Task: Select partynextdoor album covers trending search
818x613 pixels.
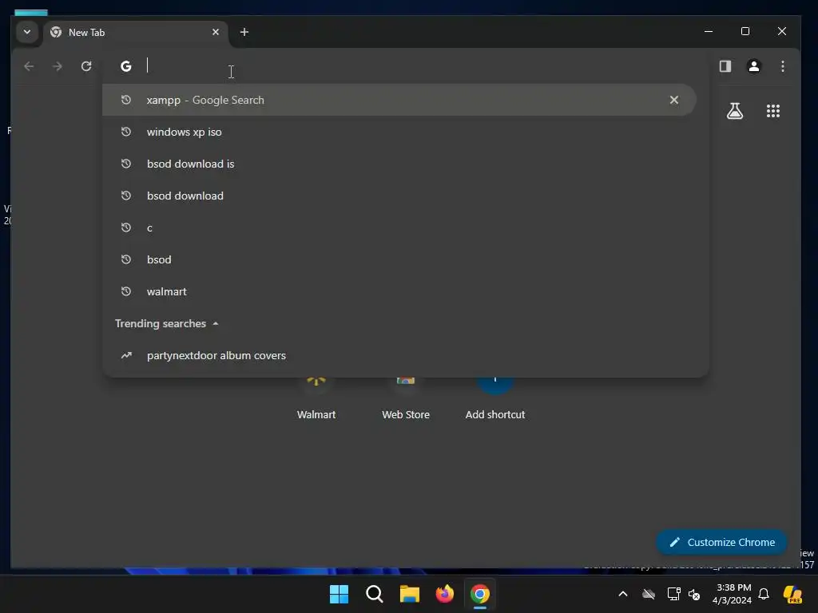Action: (399, 355)
